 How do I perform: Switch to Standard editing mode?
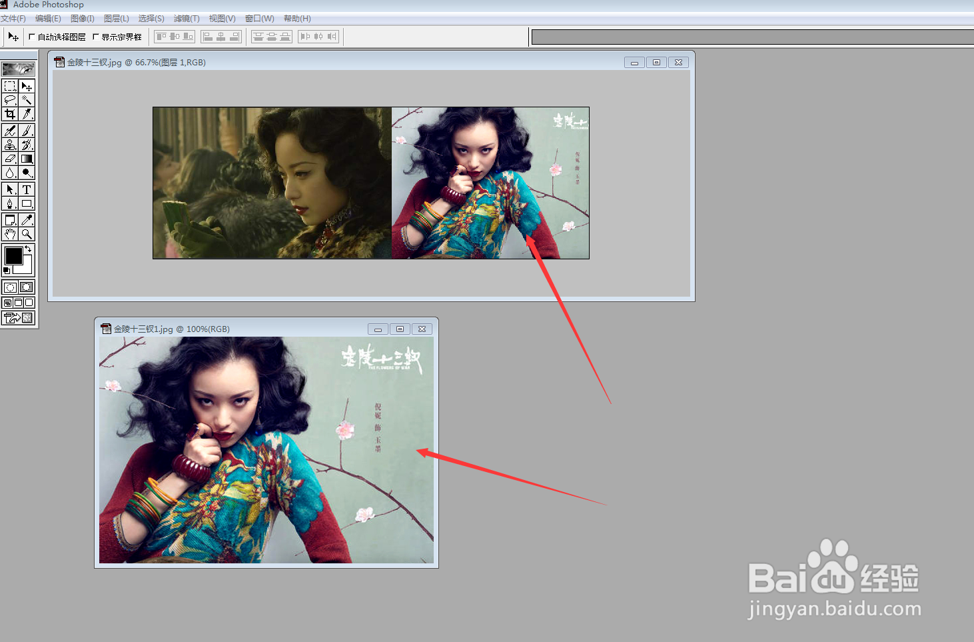coord(10,287)
